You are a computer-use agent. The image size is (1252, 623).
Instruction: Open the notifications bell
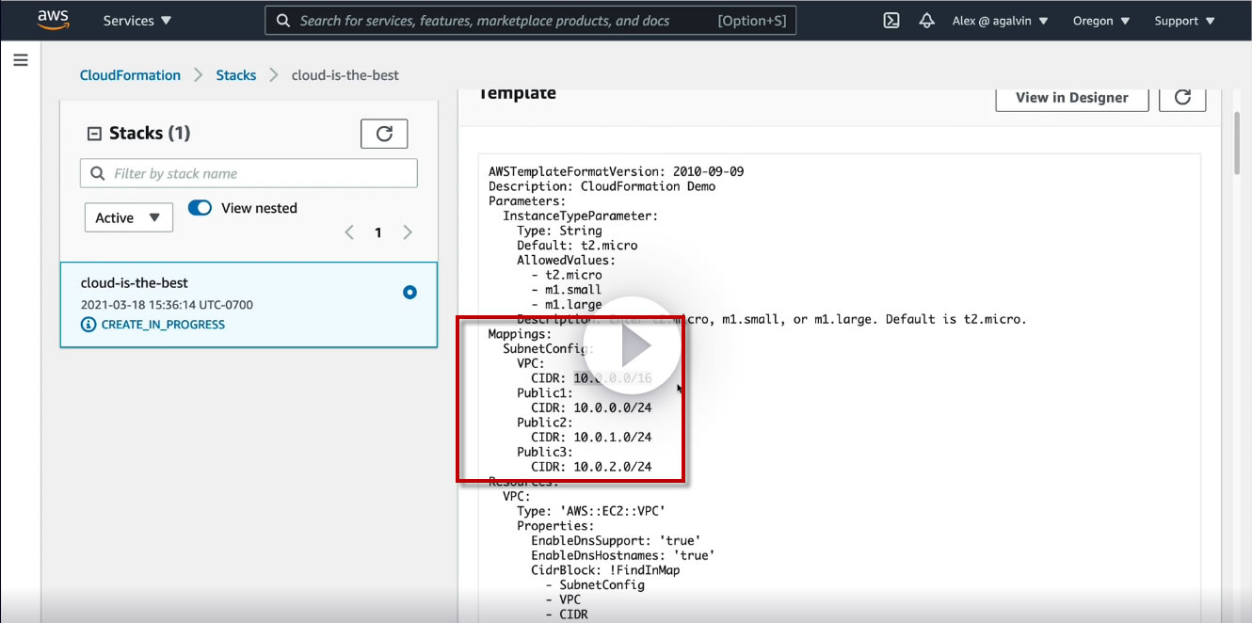[927, 21]
